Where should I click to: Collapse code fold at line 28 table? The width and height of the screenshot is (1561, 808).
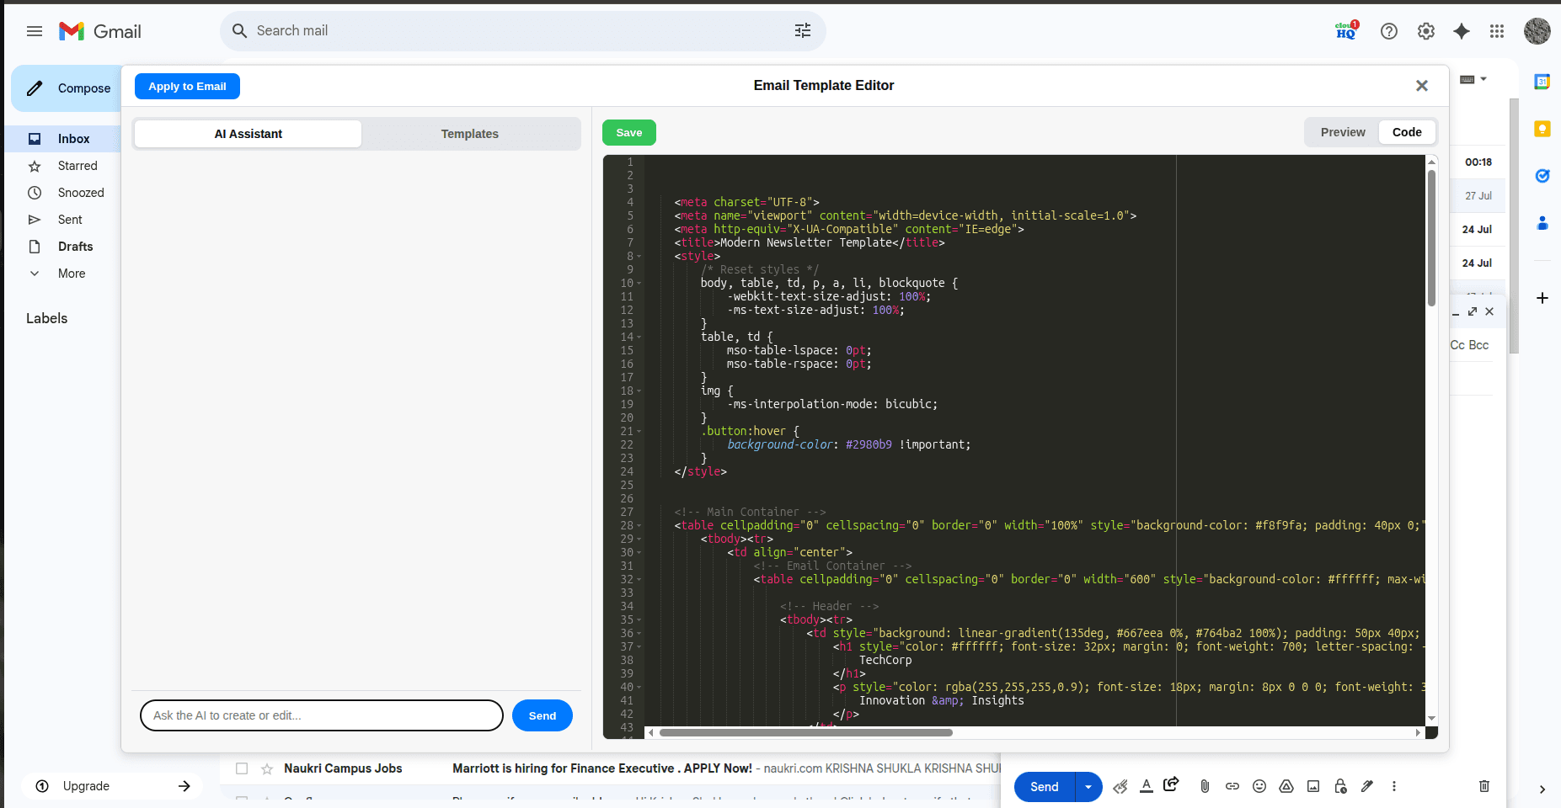(639, 525)
